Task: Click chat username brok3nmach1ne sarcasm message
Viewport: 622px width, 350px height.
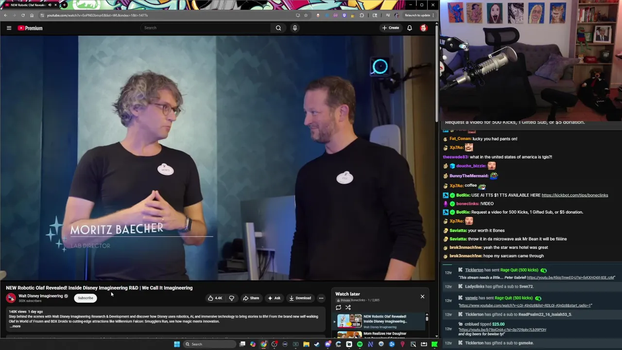Action: pyautogui.click(x=466, y=256)
